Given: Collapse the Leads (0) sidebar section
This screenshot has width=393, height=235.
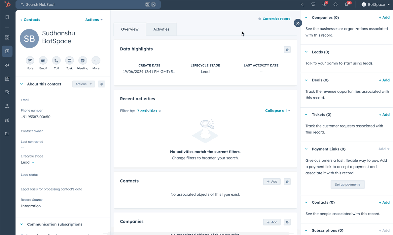Looking at the screenshot, I should click(x=306, y=52).
